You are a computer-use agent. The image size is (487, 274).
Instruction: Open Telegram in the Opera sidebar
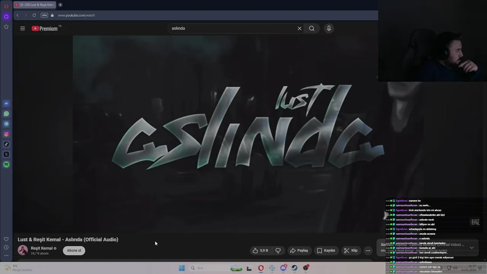(6, 124)
